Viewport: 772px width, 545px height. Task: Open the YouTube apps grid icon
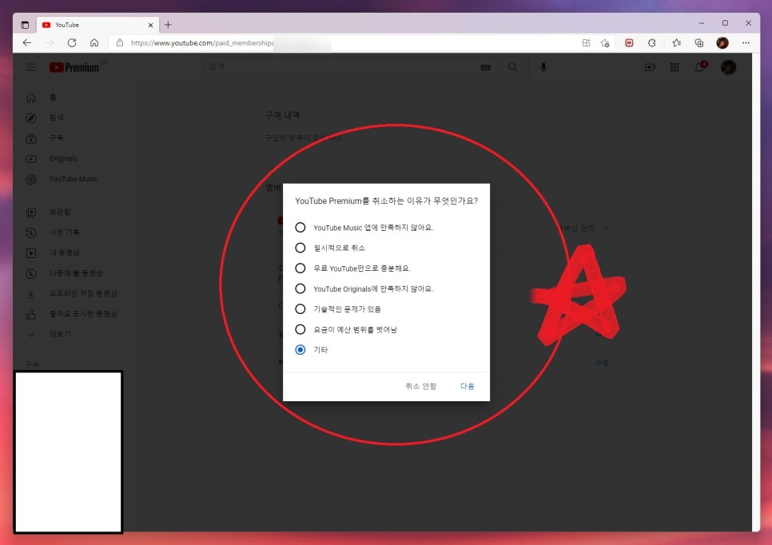pos(675,67)
